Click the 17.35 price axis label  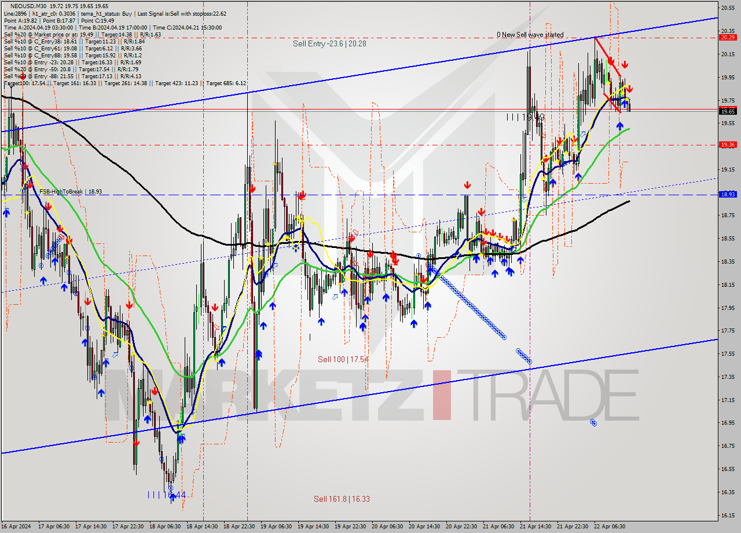pyautogui.click(x=728, y=377)
